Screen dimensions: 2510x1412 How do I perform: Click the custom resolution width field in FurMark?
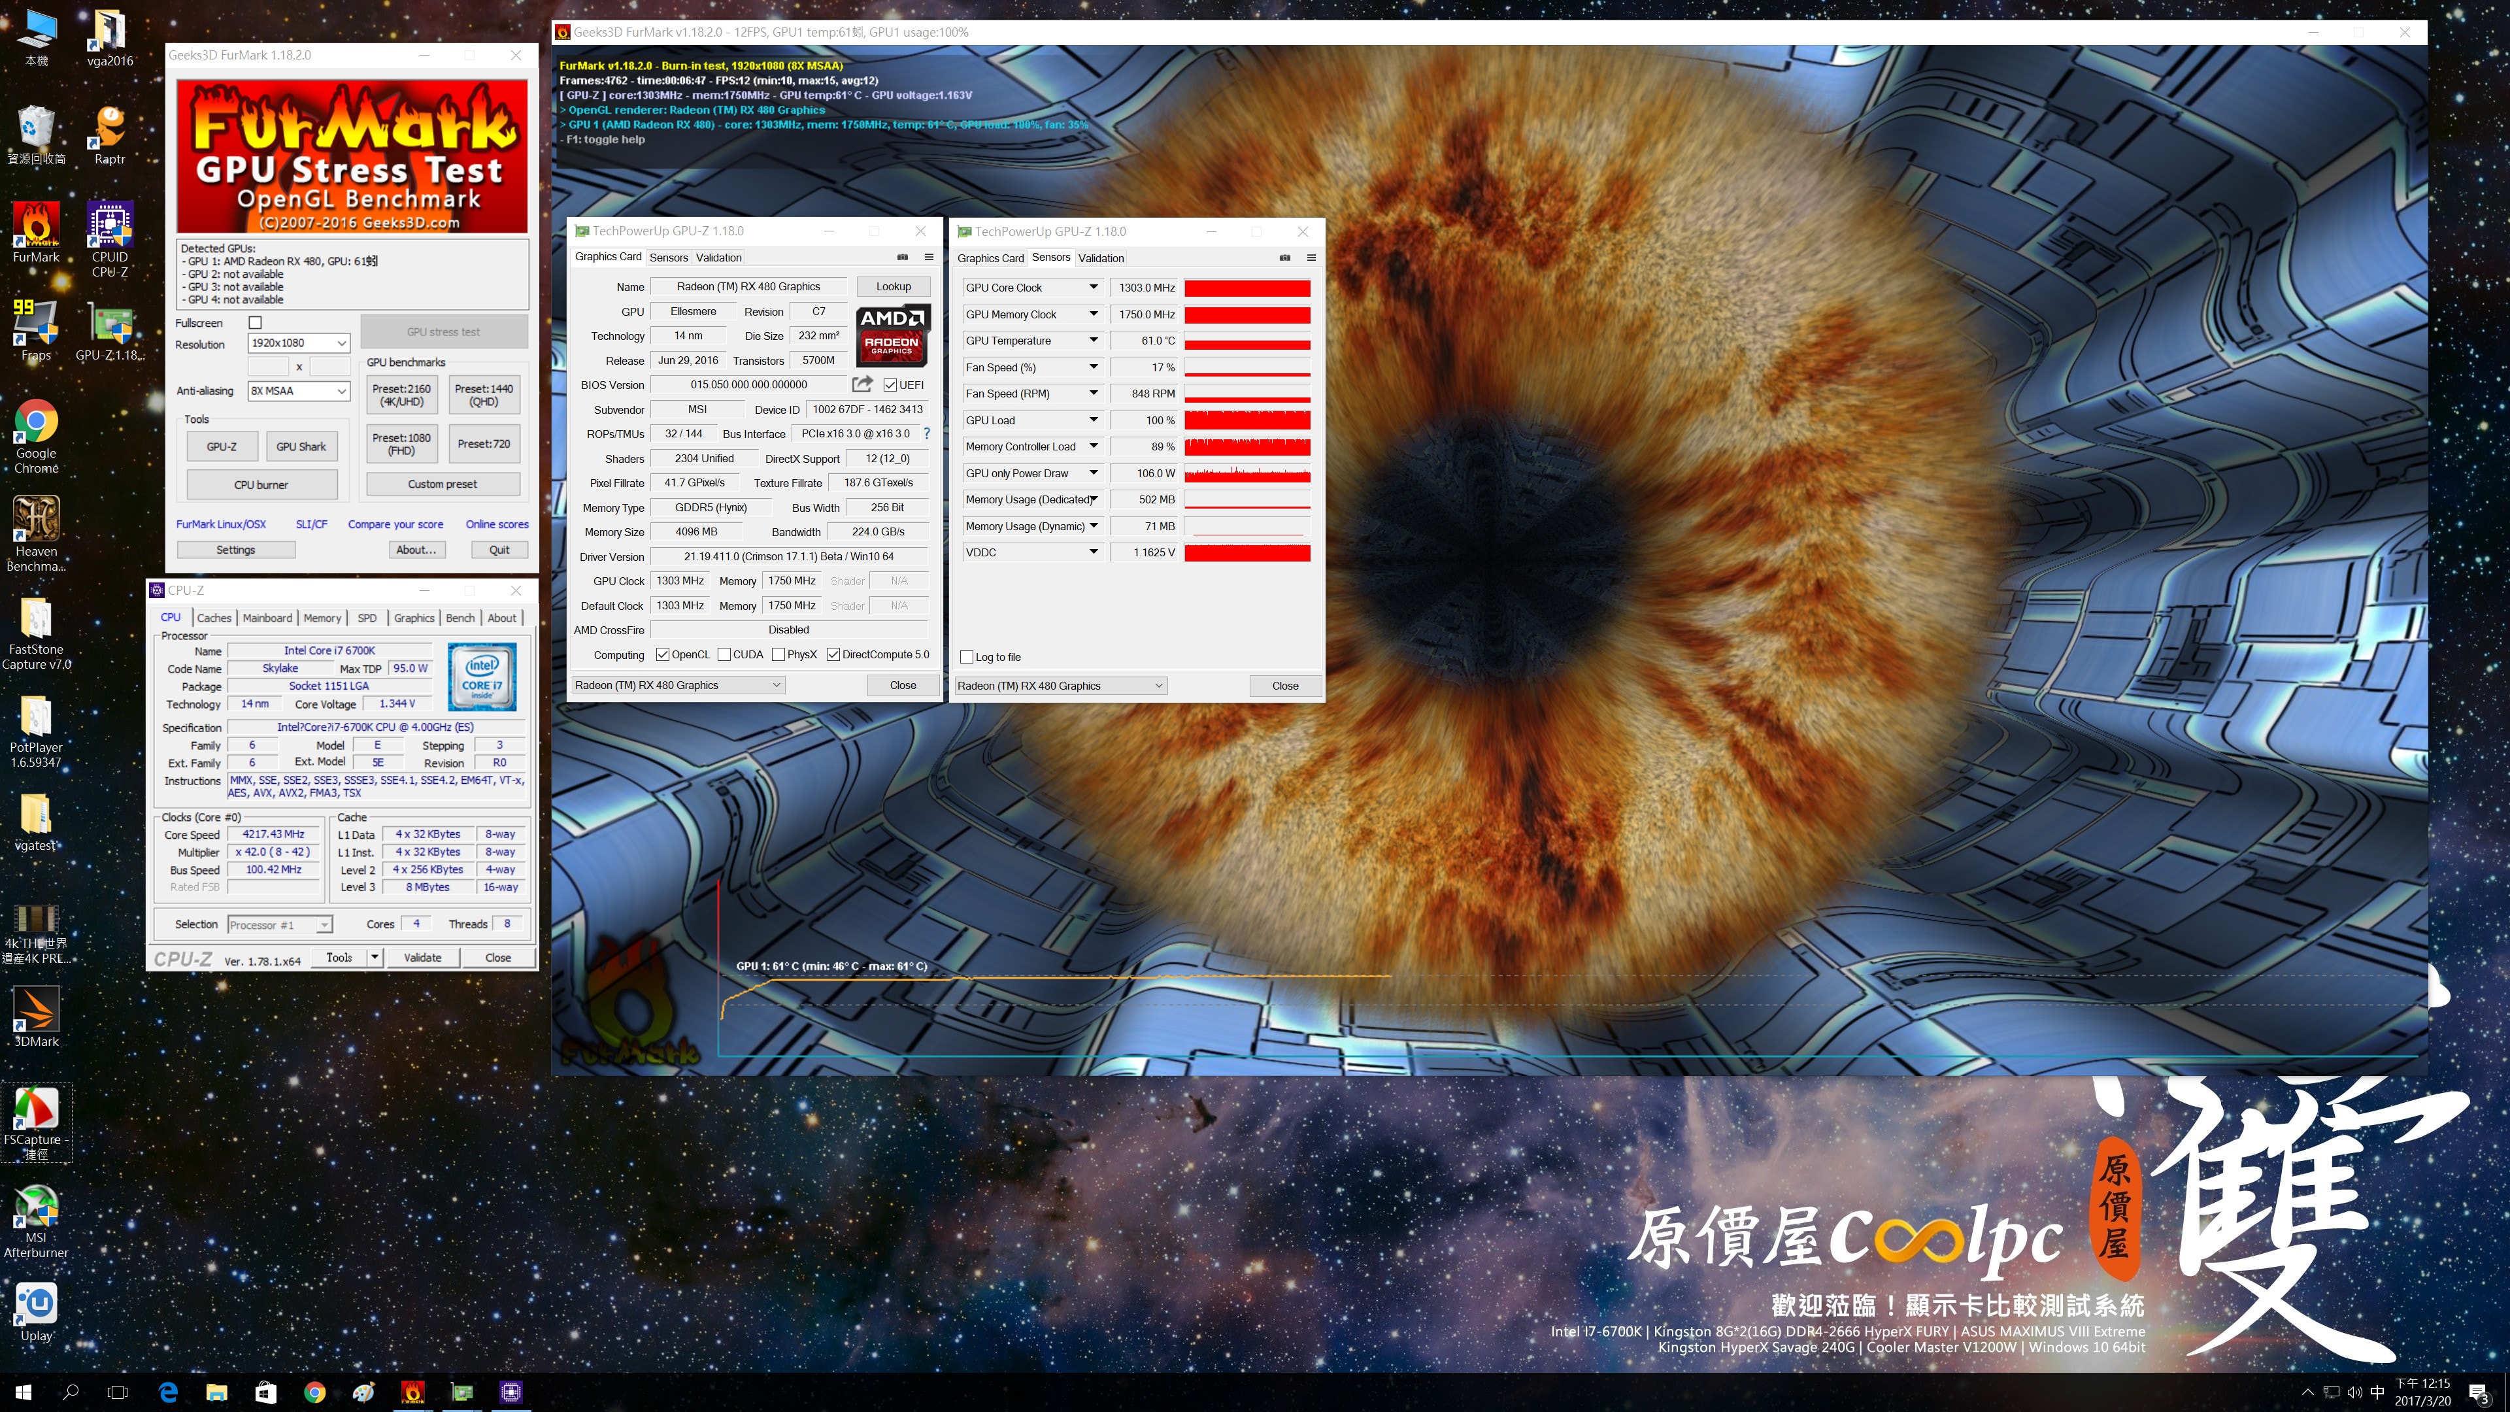pos(268,366)
